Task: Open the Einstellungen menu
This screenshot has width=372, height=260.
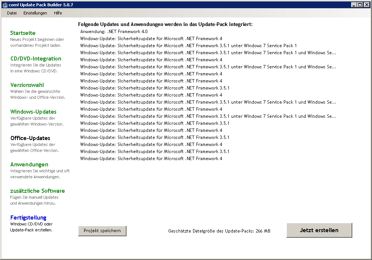Action: click(35, 13)
